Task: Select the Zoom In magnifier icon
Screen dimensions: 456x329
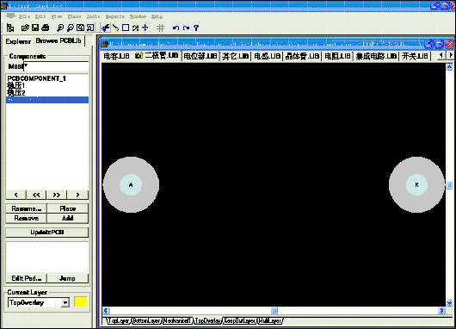Action: click(x=60, y=28)
